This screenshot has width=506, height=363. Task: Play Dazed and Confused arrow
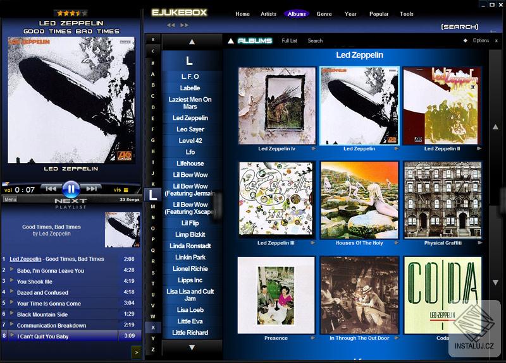click(12, 291)
